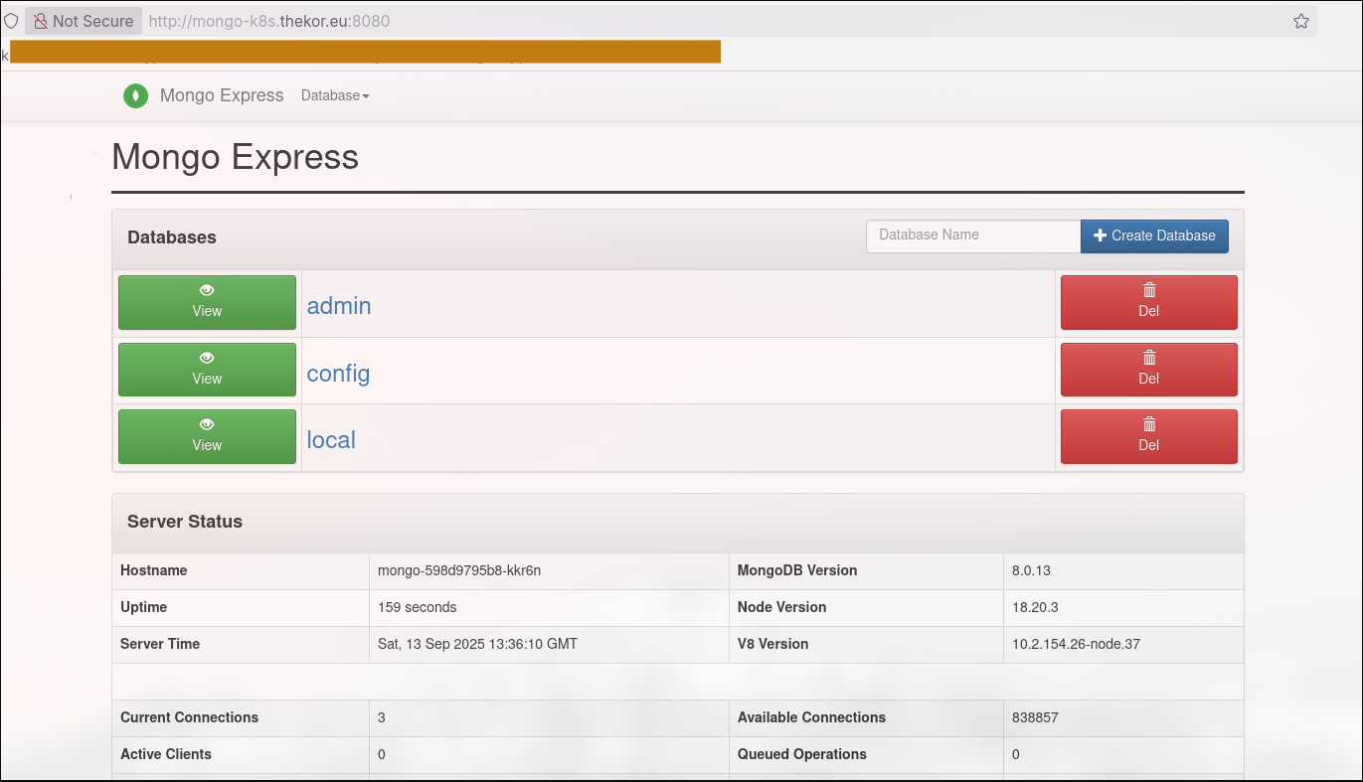The image size is (1363, 782).
Task: Open the admin database link
Action: tap(339, 306)
